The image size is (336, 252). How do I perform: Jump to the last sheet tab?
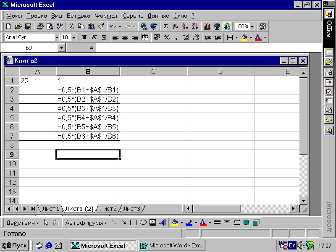coord(33,209)
